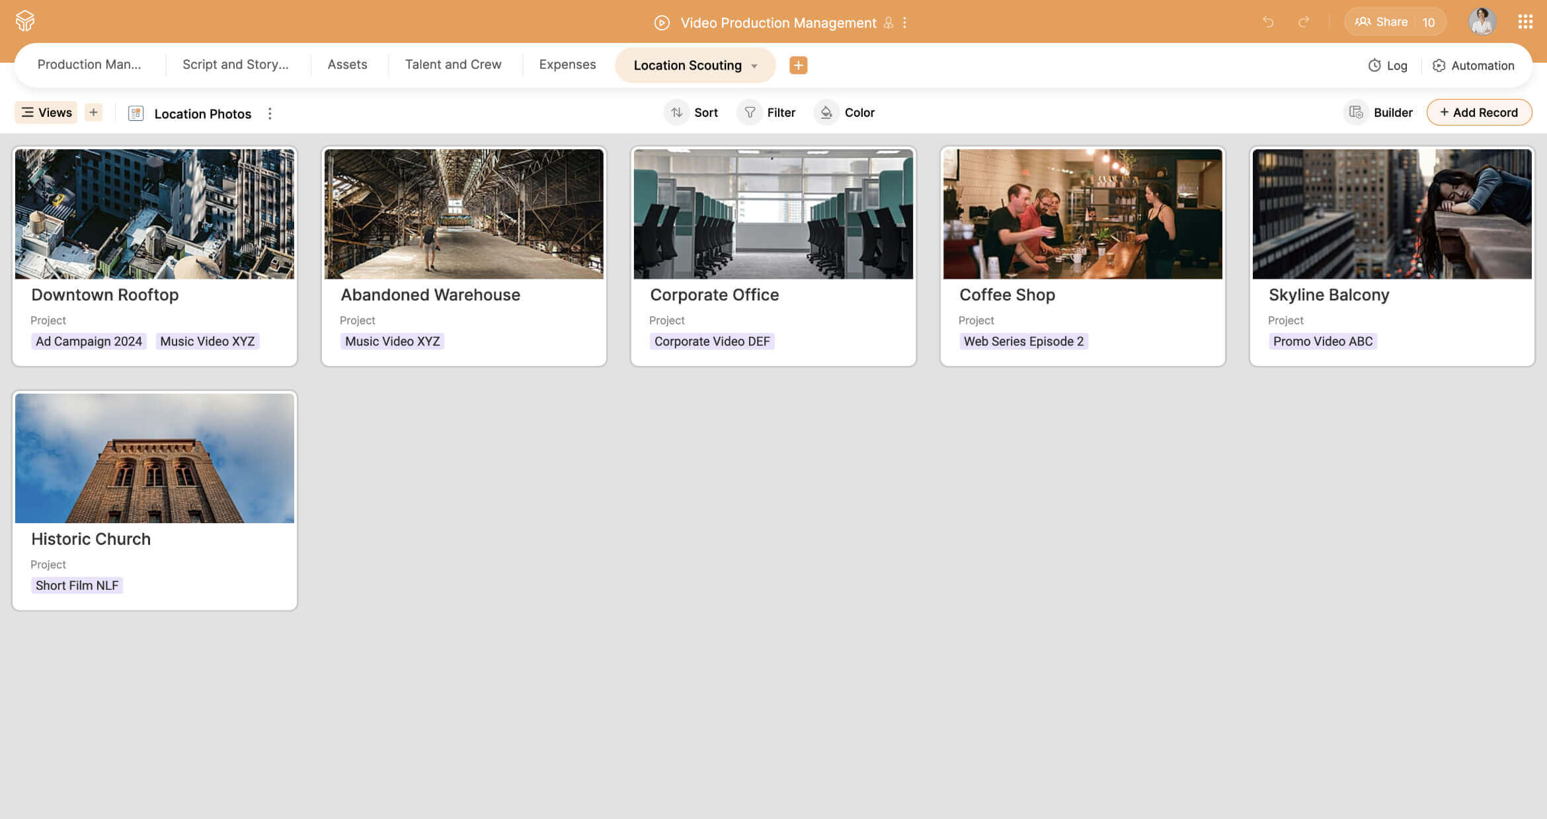This screenshot has width=1547, height=819.
Task: Open the Automation settings
Action: [1474, 65]
